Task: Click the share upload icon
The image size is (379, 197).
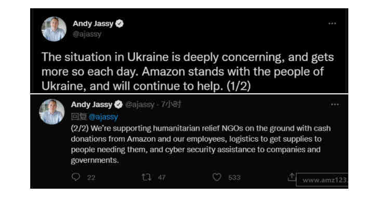Action: [292, 177]
